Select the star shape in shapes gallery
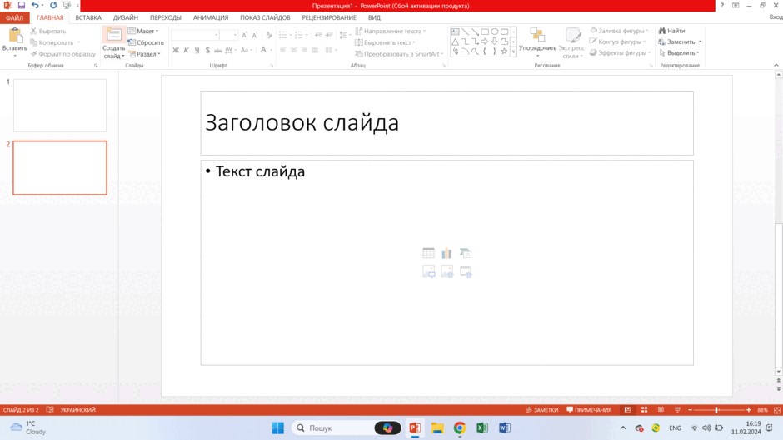 504,52
